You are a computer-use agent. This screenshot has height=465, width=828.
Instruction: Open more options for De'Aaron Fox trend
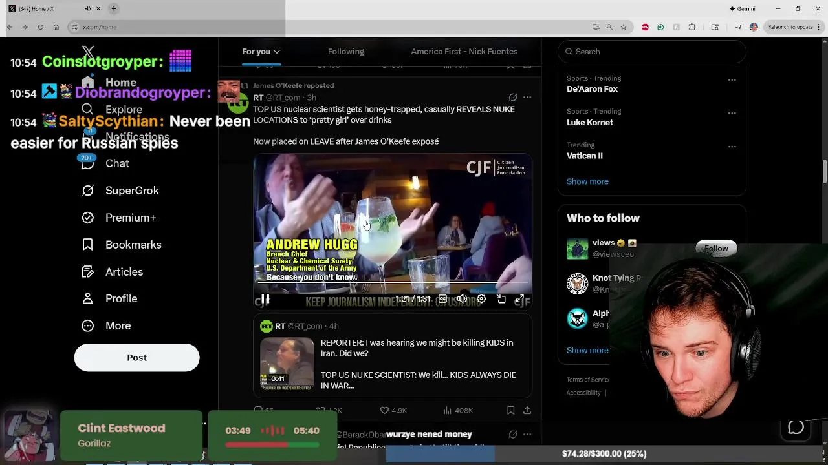tap(732, 80)
